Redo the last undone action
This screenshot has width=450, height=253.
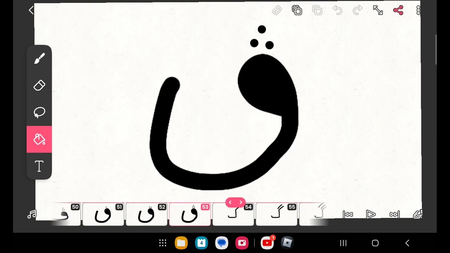(358, 11)
